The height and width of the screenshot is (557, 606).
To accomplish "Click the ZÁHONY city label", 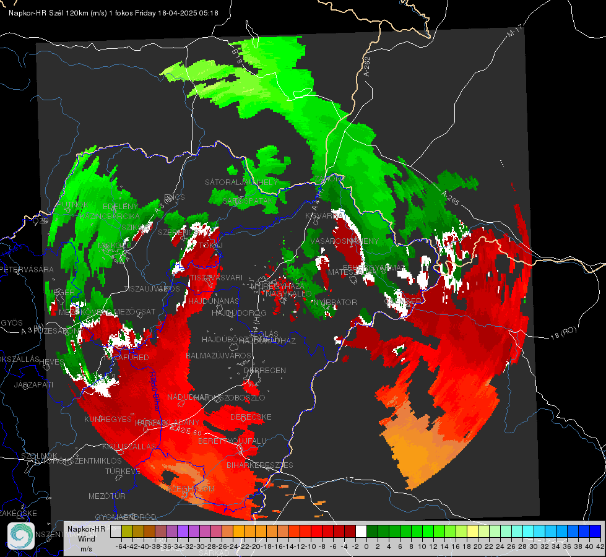I will click(329, 179).
